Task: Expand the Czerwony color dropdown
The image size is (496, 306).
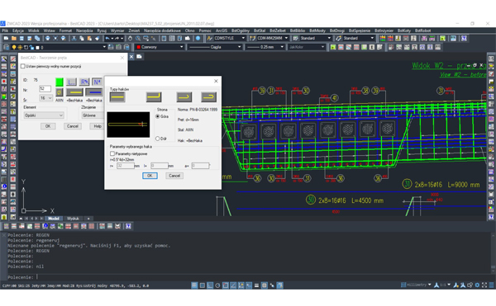Action: [160, 47]
